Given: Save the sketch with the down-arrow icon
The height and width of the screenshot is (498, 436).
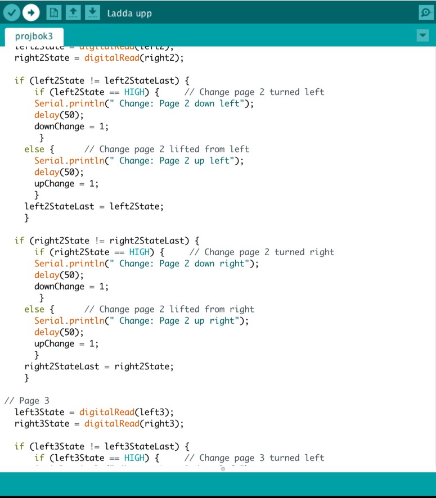Looking at the screenshot, I should point(92,12).
